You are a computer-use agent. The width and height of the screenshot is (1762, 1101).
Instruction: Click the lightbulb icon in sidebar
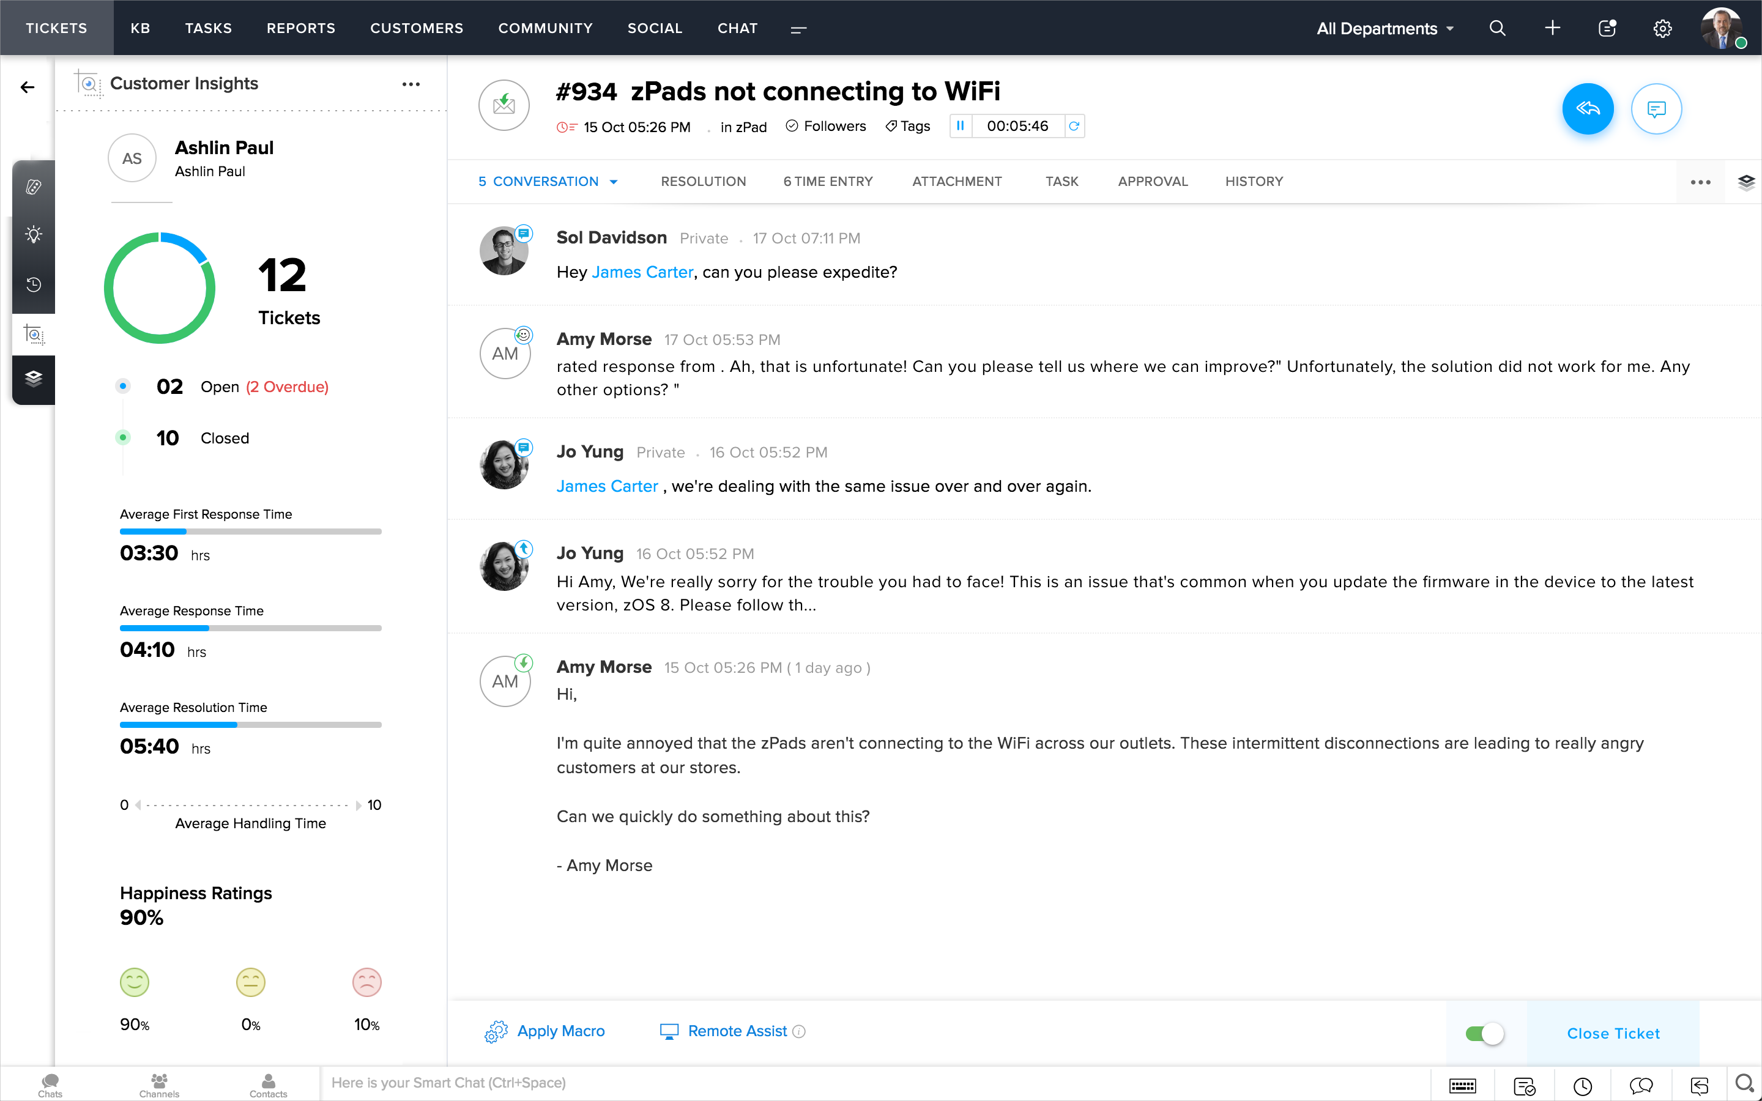(34, 234)
